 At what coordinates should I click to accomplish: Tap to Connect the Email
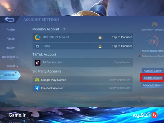pos(122,46)
